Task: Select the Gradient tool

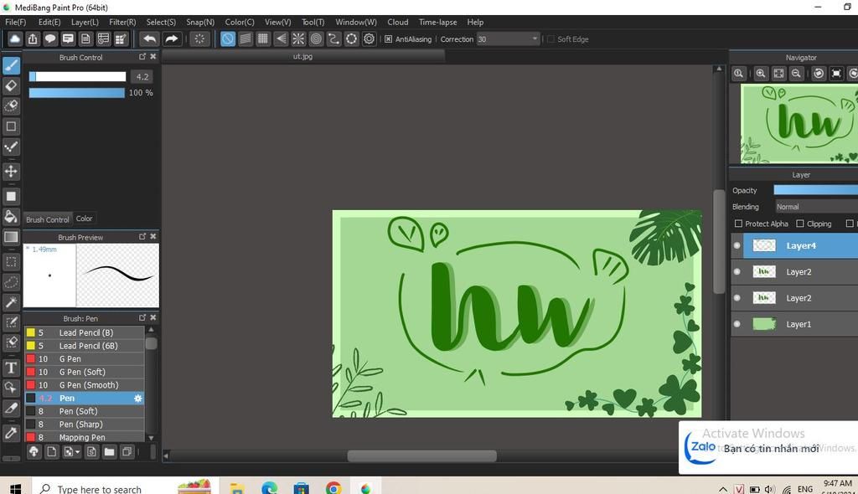Action: (x=11, y=237)
